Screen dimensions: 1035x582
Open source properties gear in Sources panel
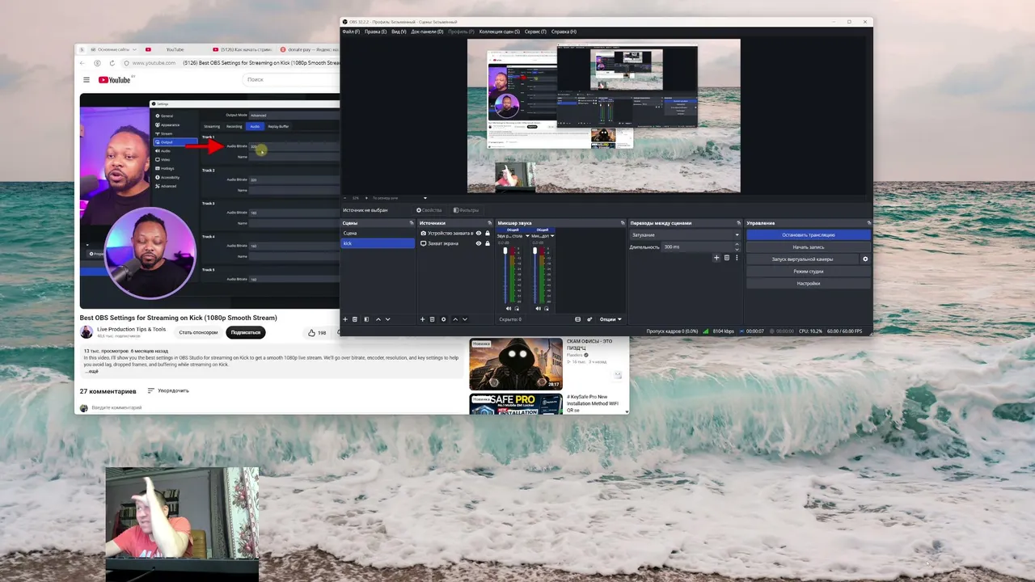coord(443,319)
